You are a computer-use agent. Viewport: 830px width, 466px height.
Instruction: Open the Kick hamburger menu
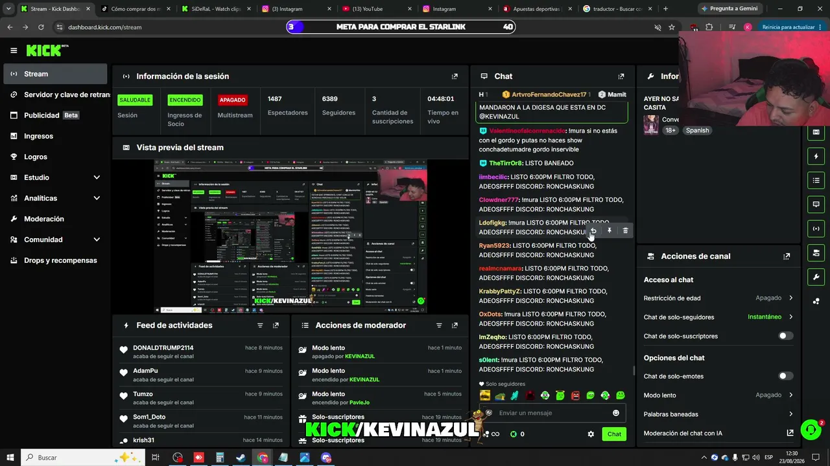coord(14,50)
